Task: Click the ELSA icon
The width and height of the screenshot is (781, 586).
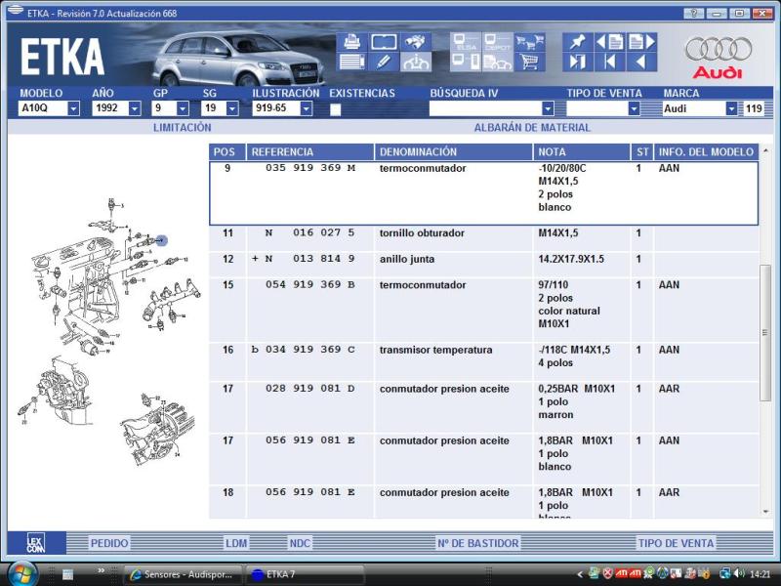Action: 466,41
